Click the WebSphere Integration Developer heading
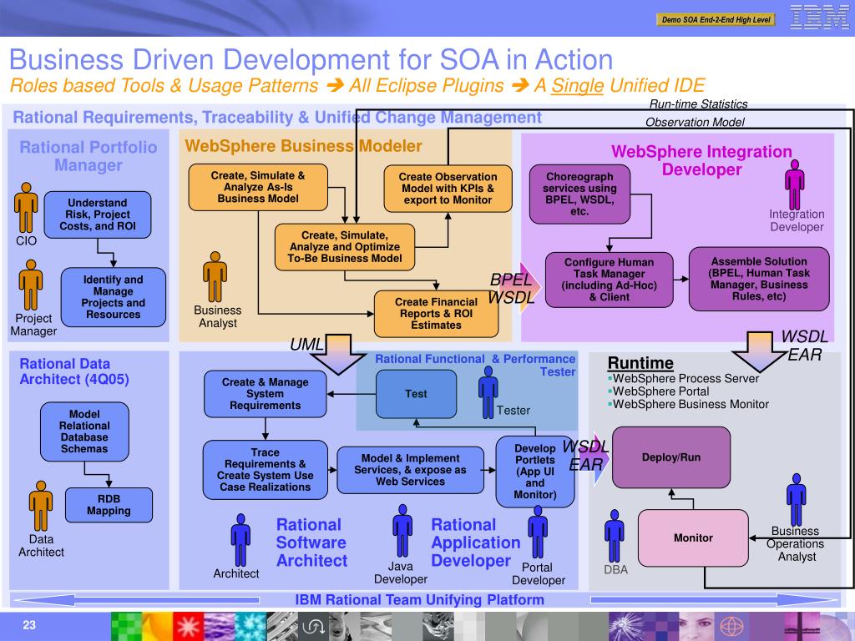855x641 pixels. click(701, 160)
